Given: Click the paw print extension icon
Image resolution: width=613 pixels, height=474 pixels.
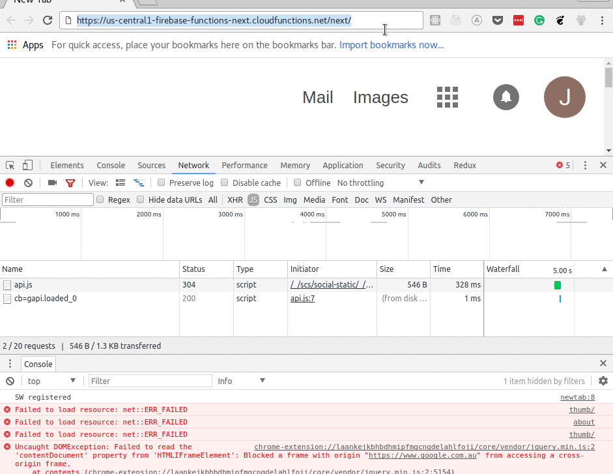Looking at the screenshot, I should (560, 20).
